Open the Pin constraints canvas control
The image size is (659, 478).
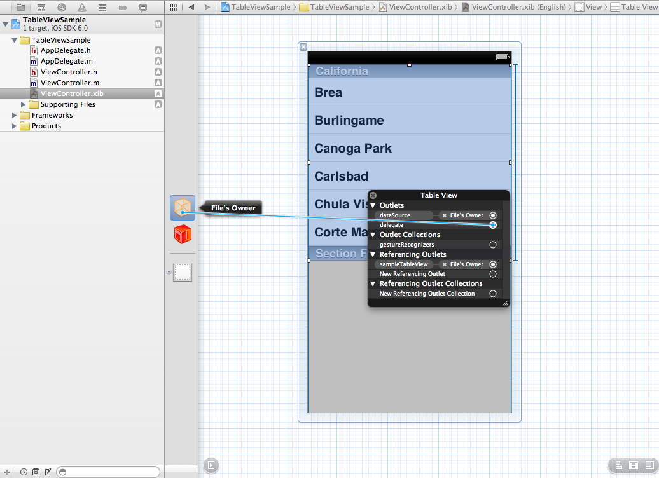pyautogui.click(x=634, y=465)
